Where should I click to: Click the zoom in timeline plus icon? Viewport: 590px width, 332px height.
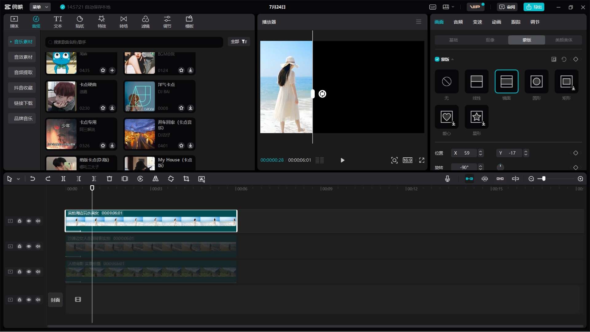pyautogui.click(x=580, y=179)
